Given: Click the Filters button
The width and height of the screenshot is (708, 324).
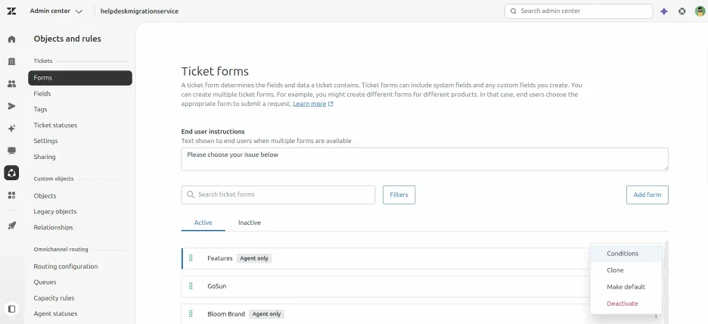Looking at the screenshot, I should pos(399,195).
